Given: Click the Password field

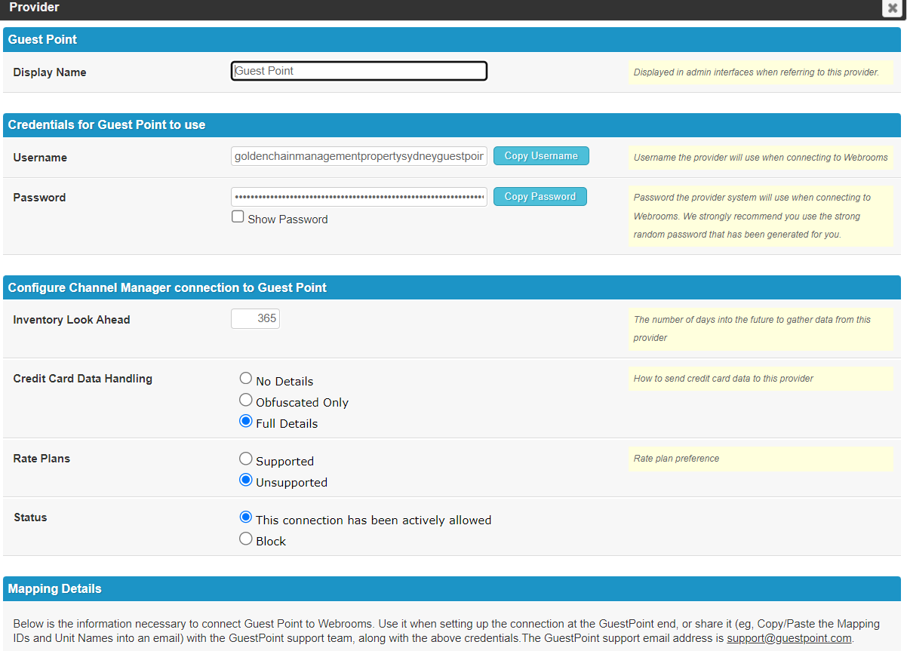Looking at the screenshot, I should point(359,197).
